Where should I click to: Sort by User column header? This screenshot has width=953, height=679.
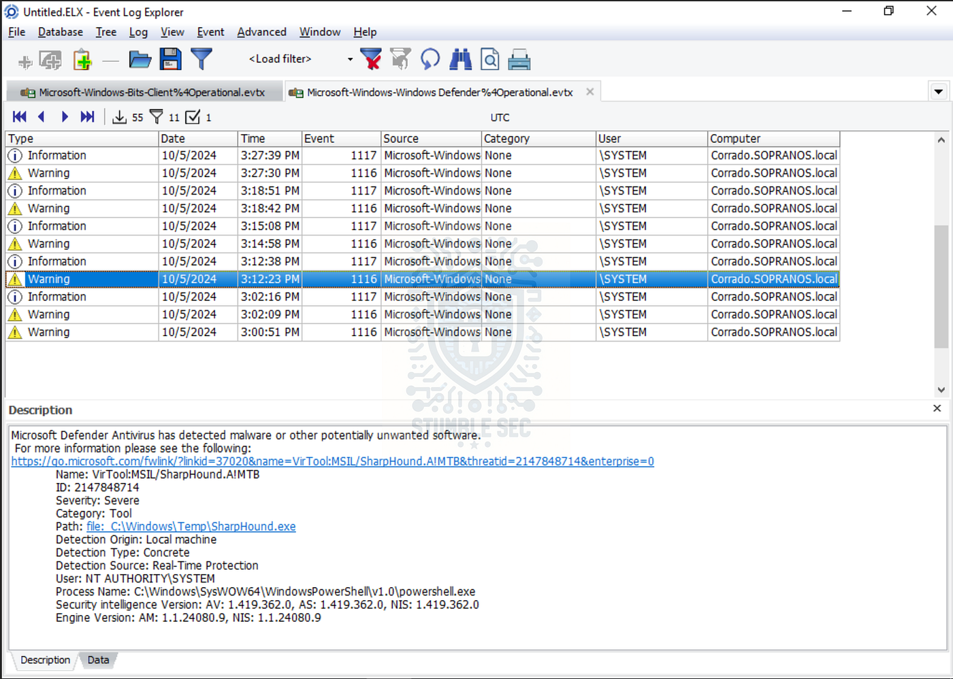[x=651, y=139]
